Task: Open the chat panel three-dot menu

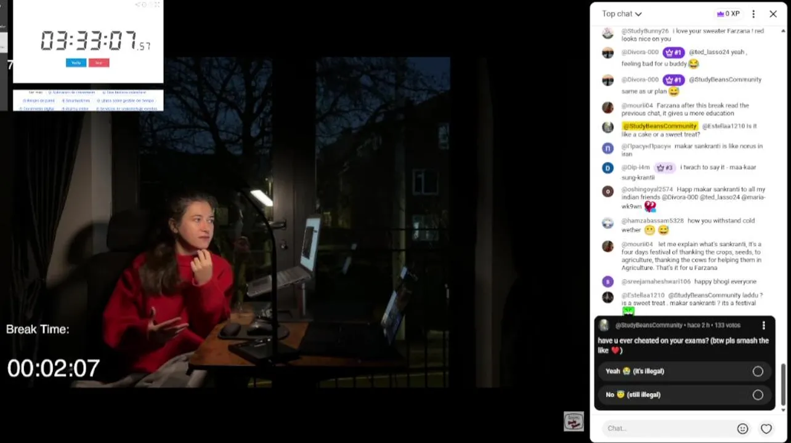Action: coord(753,14)
